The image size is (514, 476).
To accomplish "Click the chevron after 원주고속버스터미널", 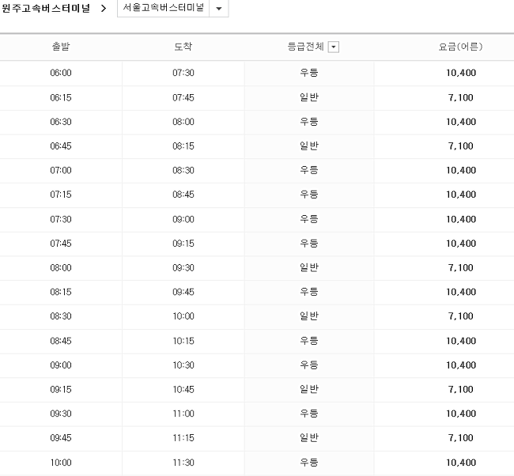I will (x=104, y=8).
